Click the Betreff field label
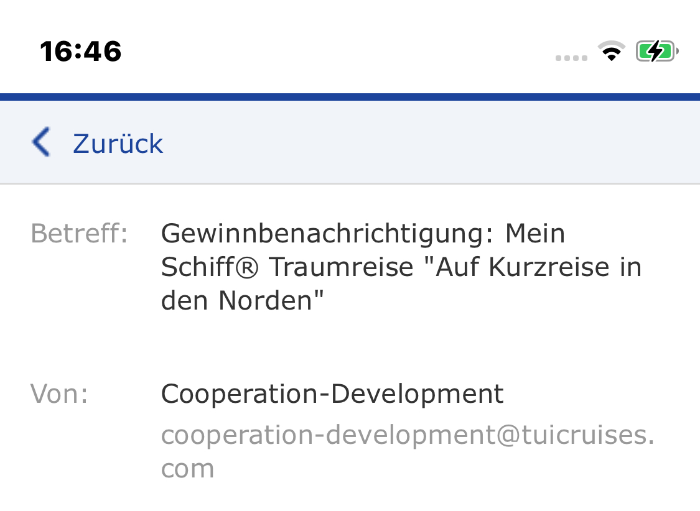Image resolution: width=700 pixels, height=511 pixels. (79, 234)
